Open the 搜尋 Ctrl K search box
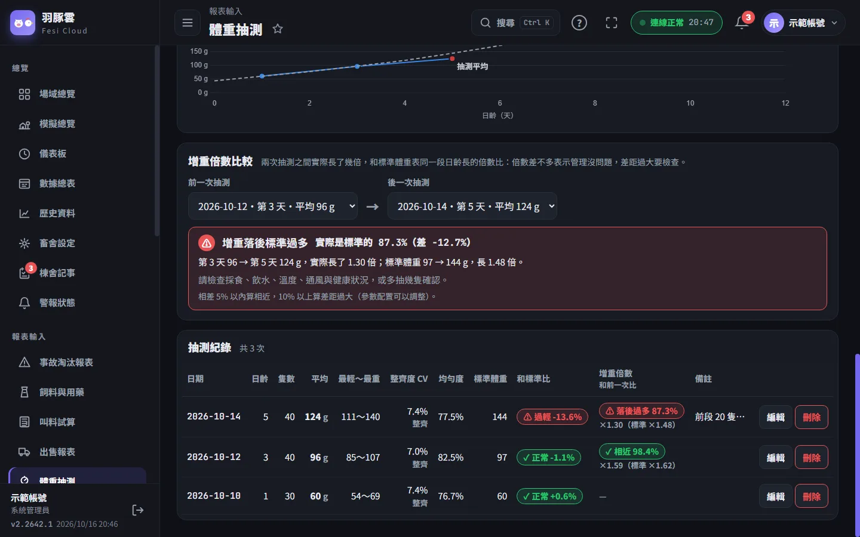860x537 pixels. coord(515,23)
